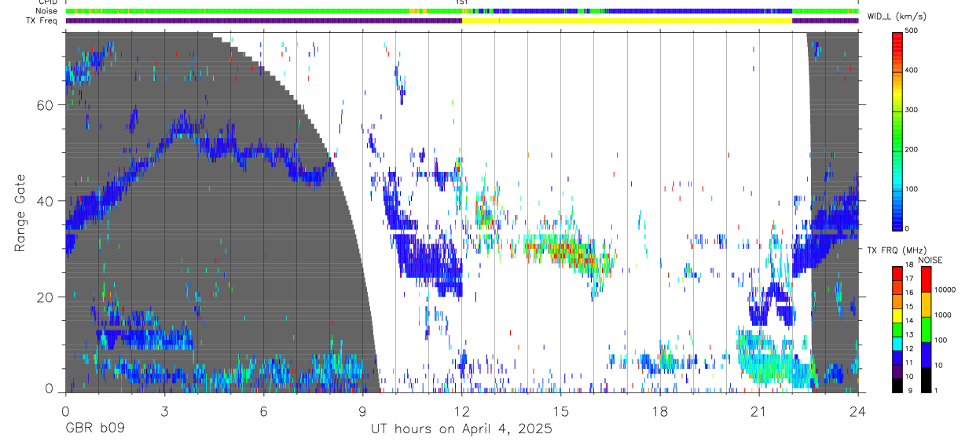This screenshot has height=445, width=965.
Task: Click the black swatch in TX FRQ legend
Action: pyautogui.click(x=897, y=385)
